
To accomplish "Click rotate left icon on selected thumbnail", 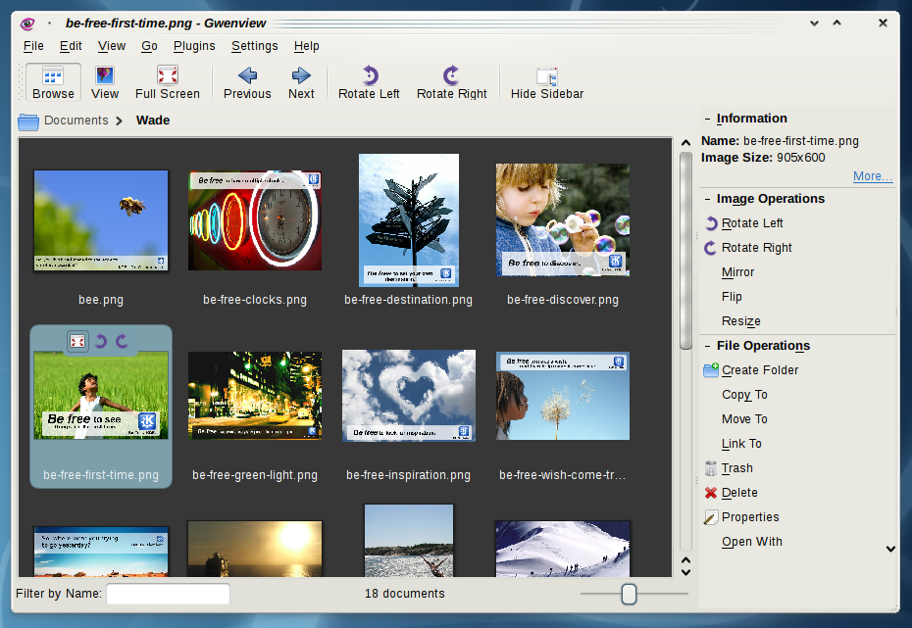I will pos(101,341).
